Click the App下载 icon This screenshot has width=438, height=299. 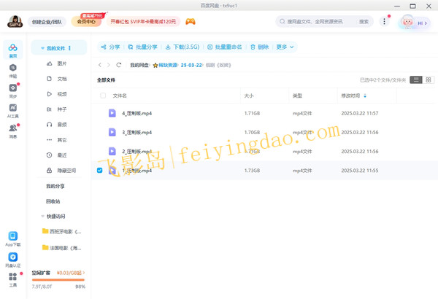[13, 238]
